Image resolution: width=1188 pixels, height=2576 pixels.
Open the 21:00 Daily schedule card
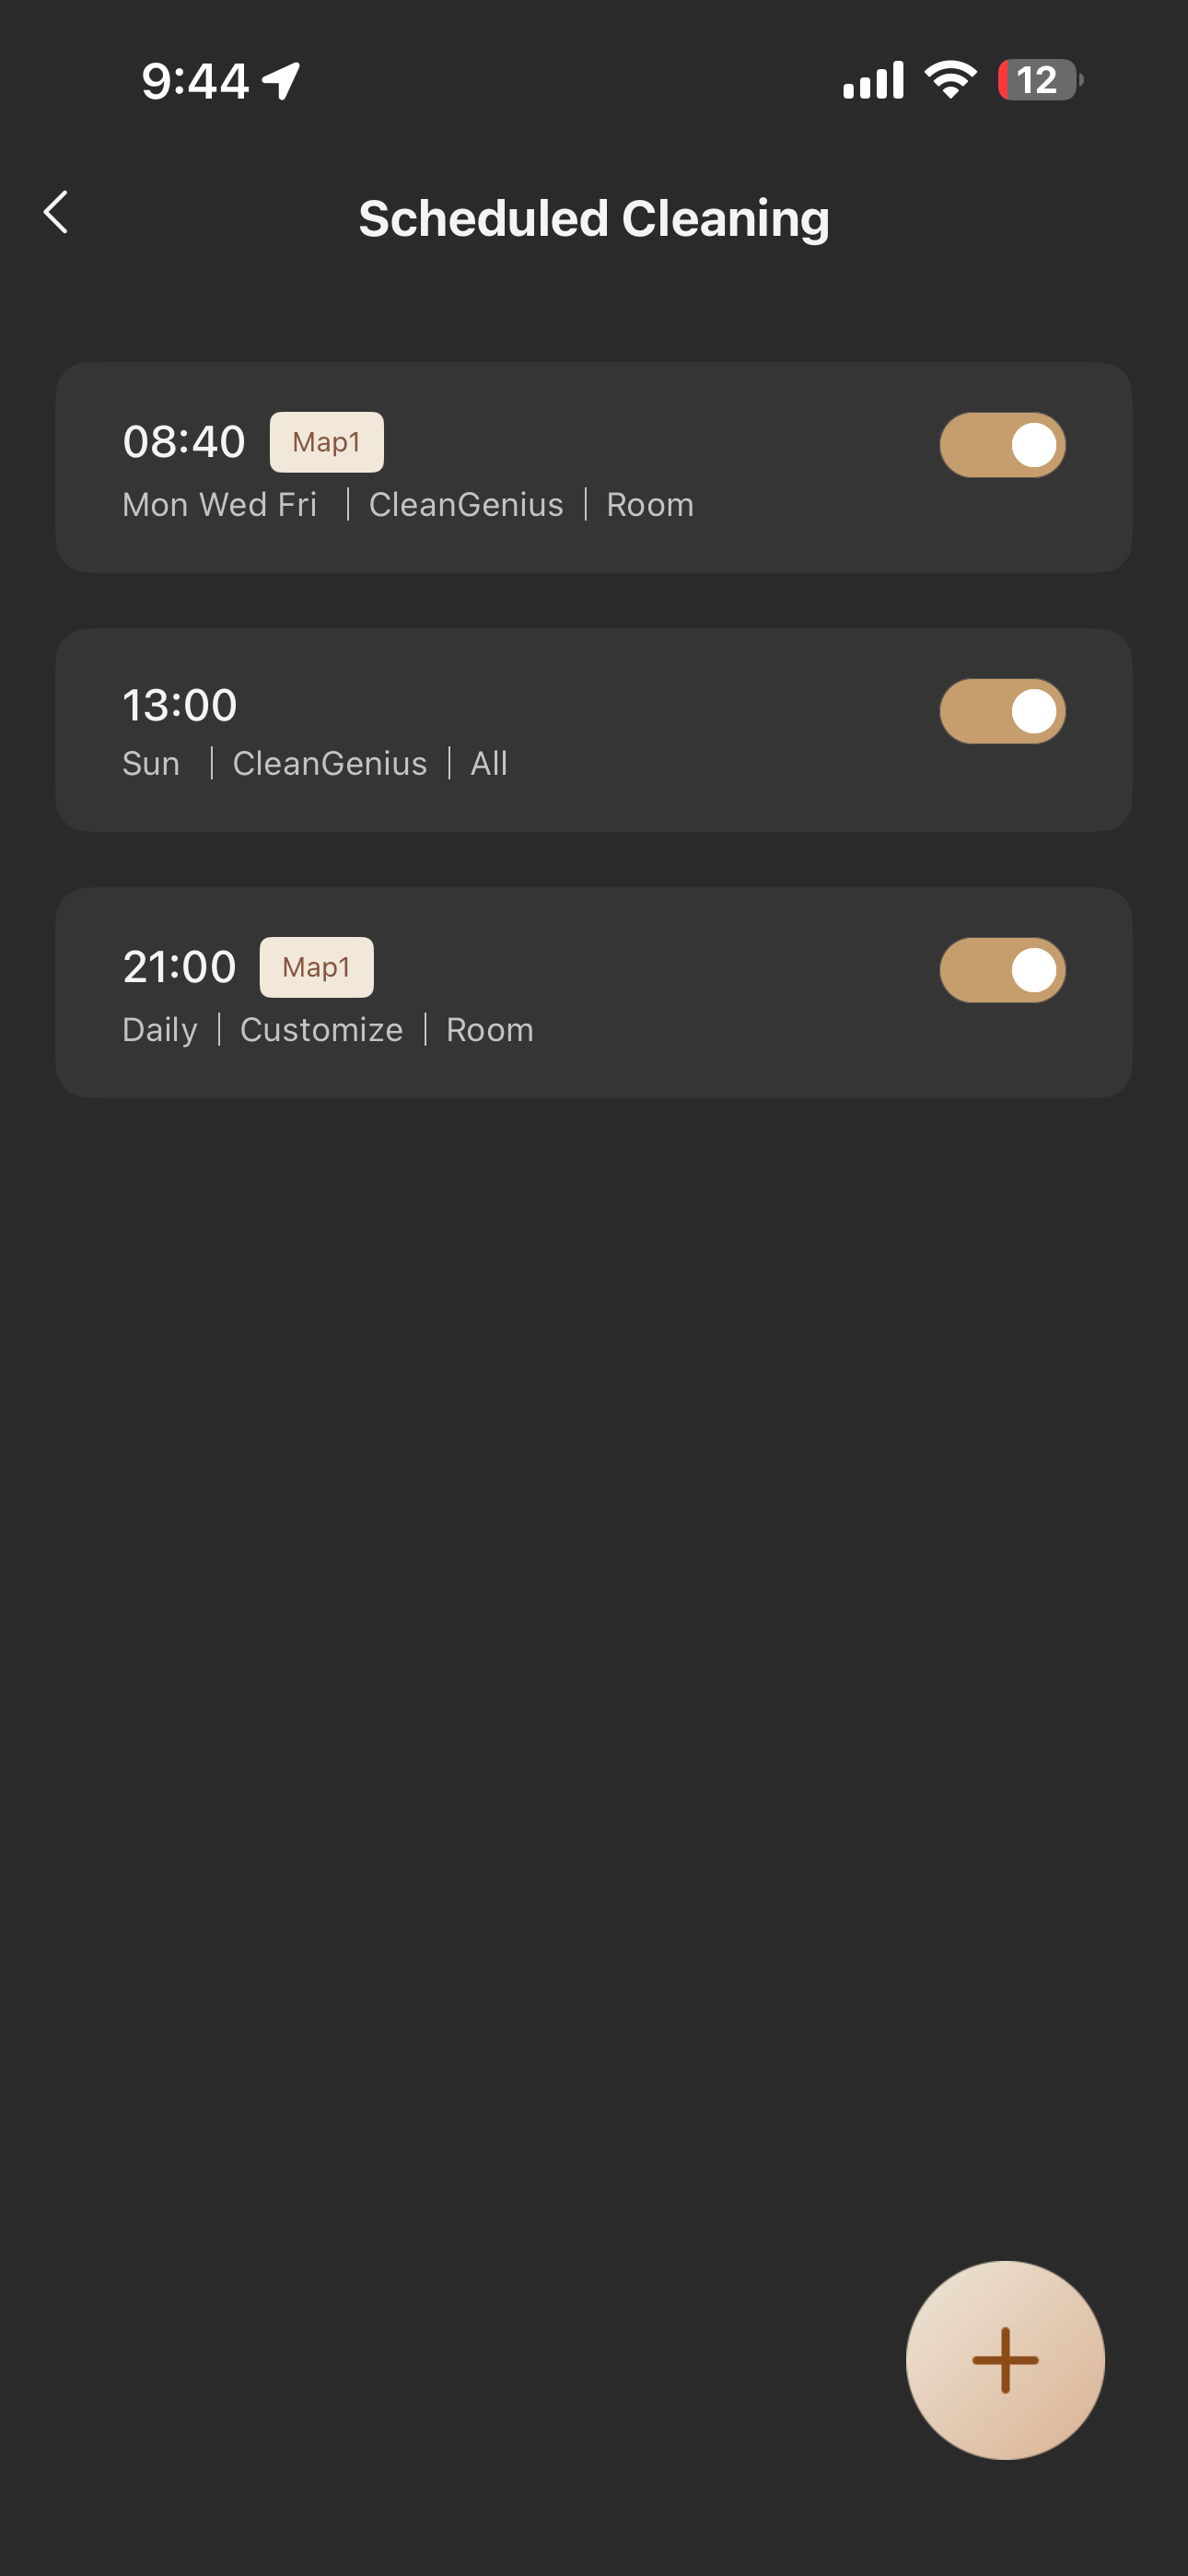(x=600, y=992)
